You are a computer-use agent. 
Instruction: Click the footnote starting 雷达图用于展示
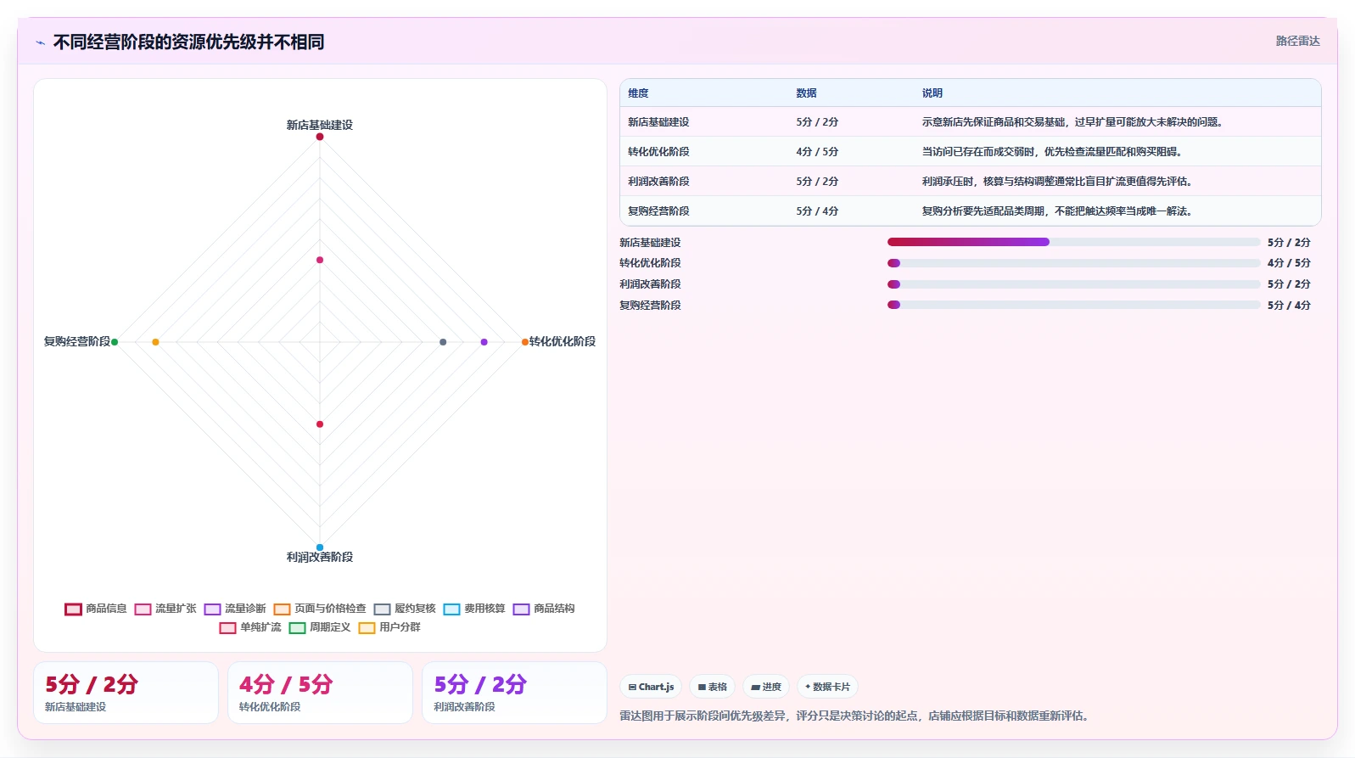854,716
